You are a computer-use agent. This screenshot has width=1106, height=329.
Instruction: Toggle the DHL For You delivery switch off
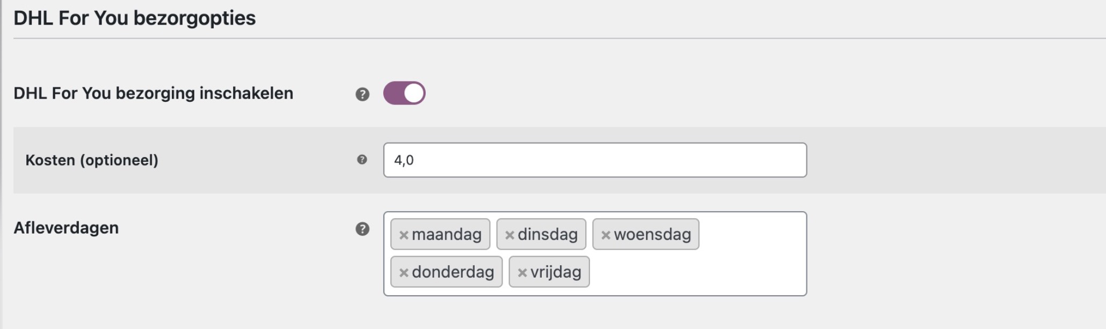[x=405, y=93]
